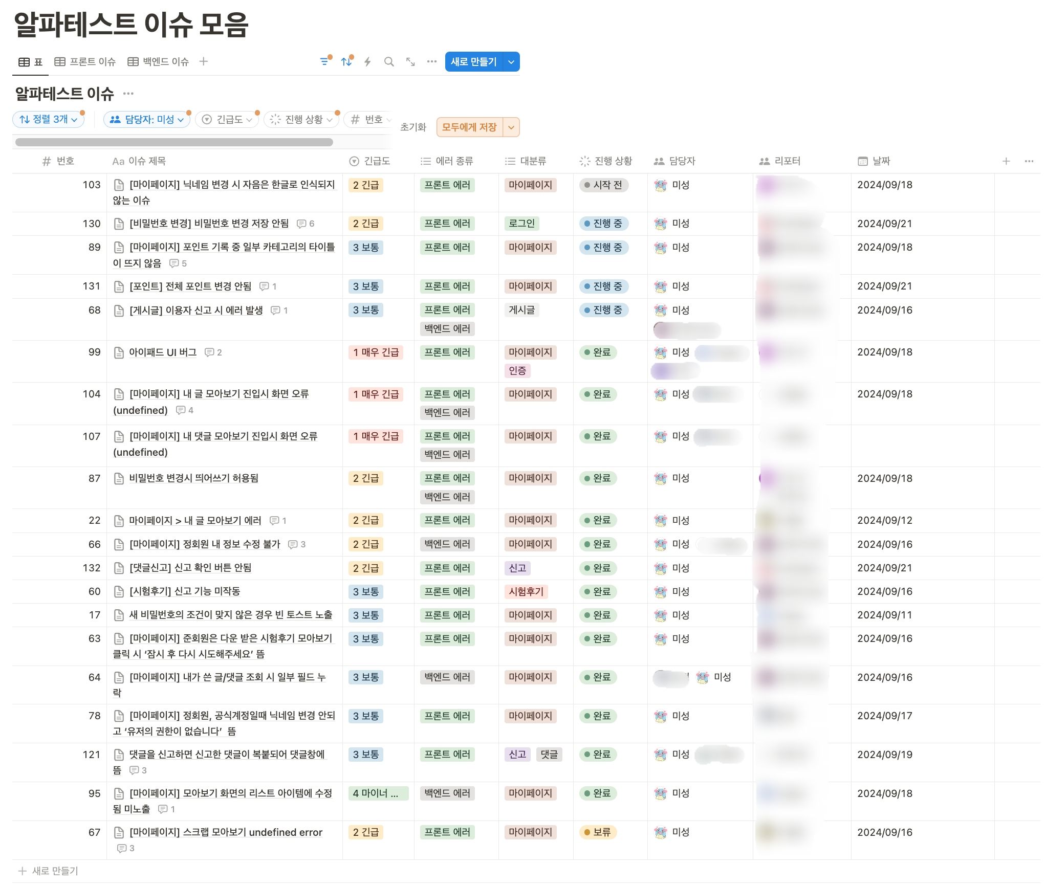Open comments on 비밀번호 변경 저장 안됨 issue
The image size is (1046, 887).
click(x=306, y=224)
